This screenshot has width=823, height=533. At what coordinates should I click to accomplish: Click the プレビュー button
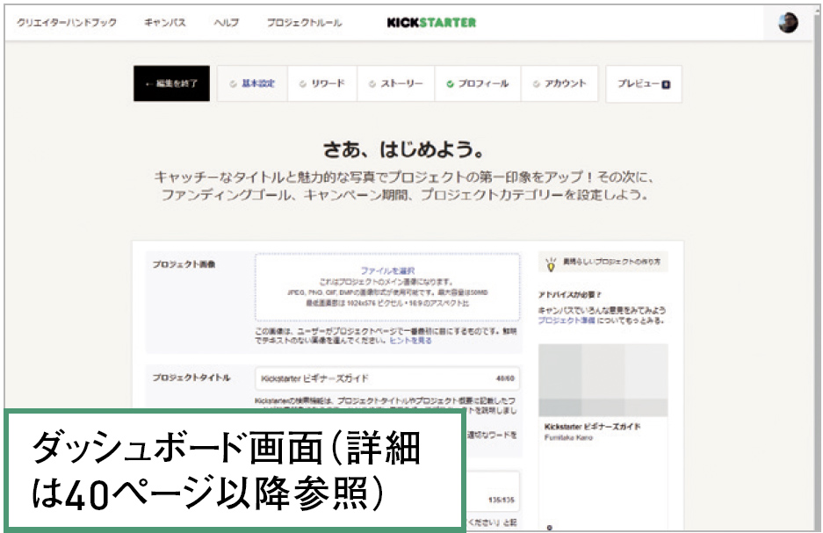click(644, 84)
